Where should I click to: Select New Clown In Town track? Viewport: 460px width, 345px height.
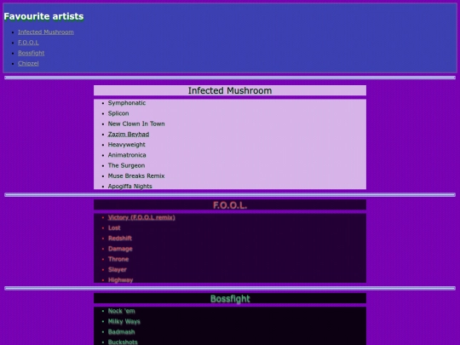[136, 124]
